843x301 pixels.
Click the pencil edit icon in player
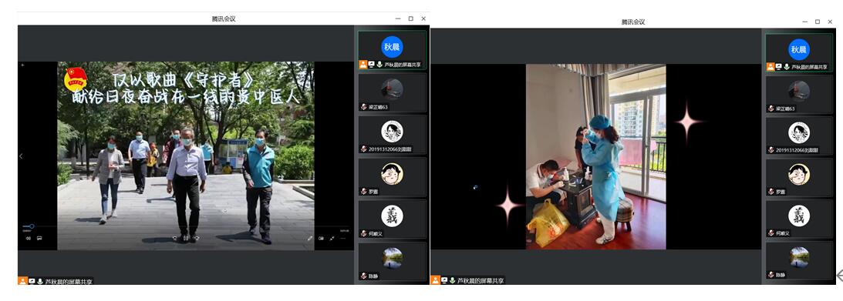(310, 238)
